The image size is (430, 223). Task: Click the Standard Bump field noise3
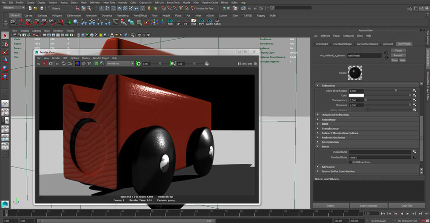click(x=380, y=157)
